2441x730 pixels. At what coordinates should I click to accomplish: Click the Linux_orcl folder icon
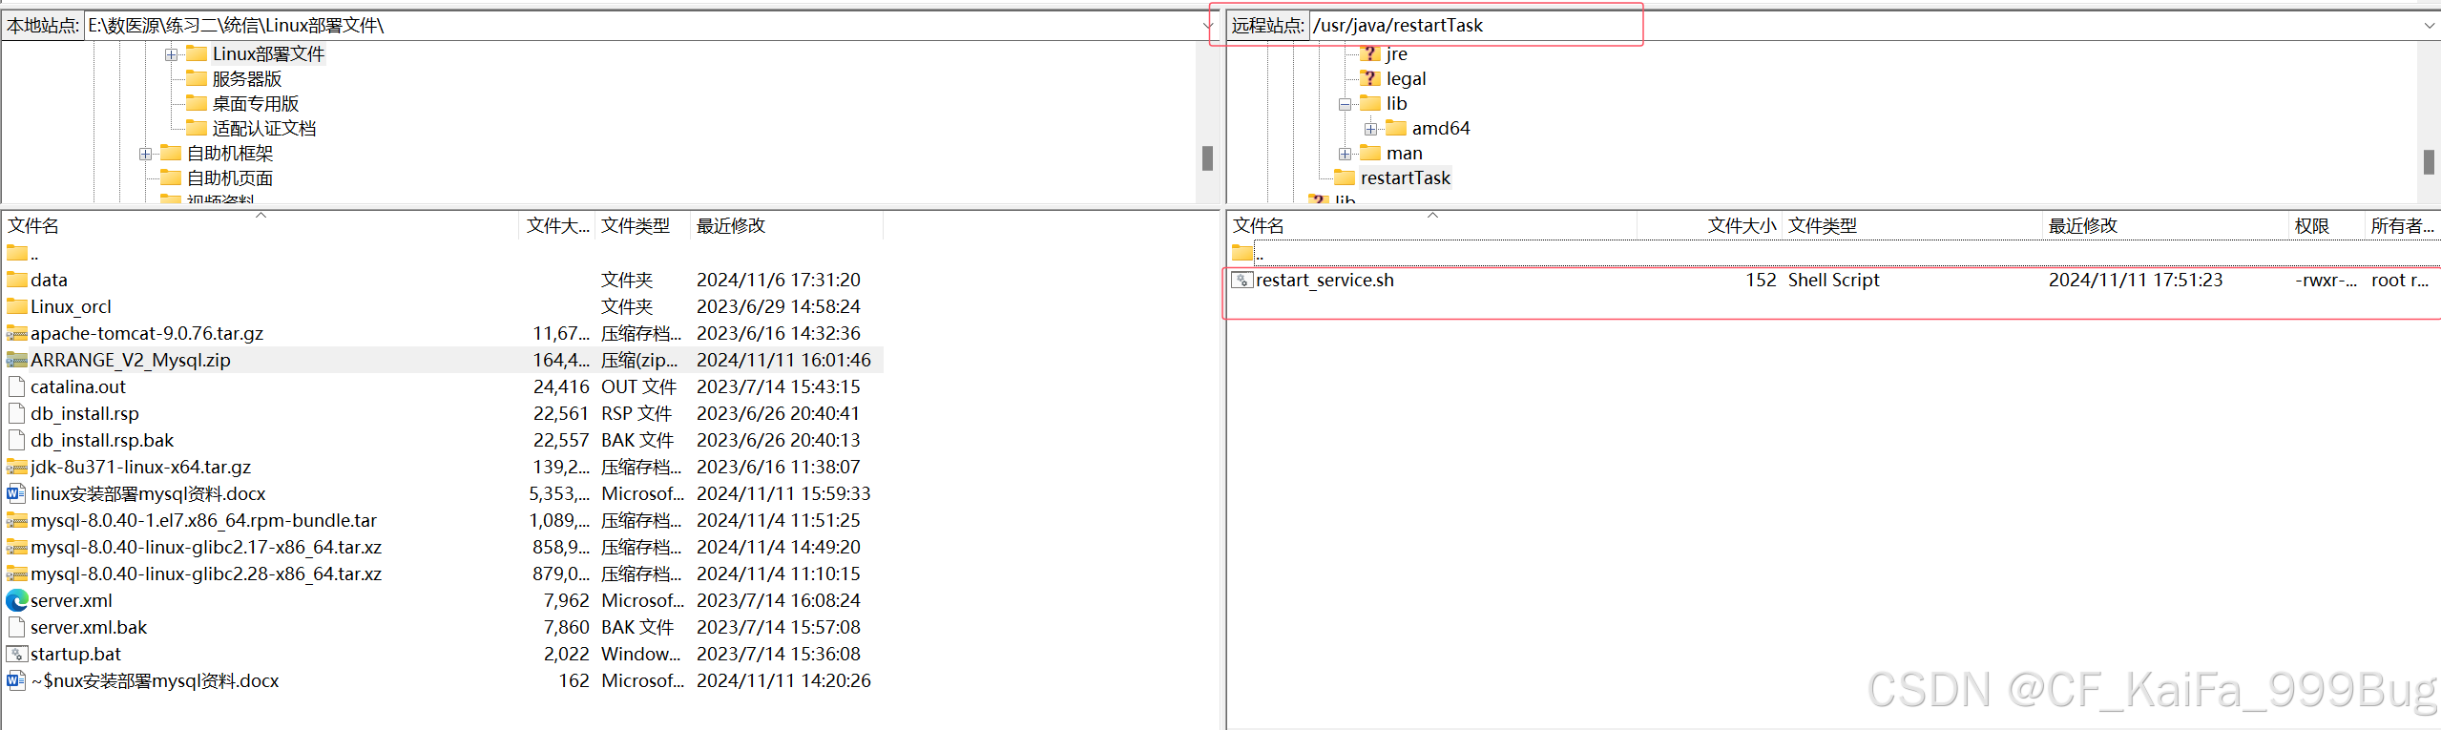[17, 306]
